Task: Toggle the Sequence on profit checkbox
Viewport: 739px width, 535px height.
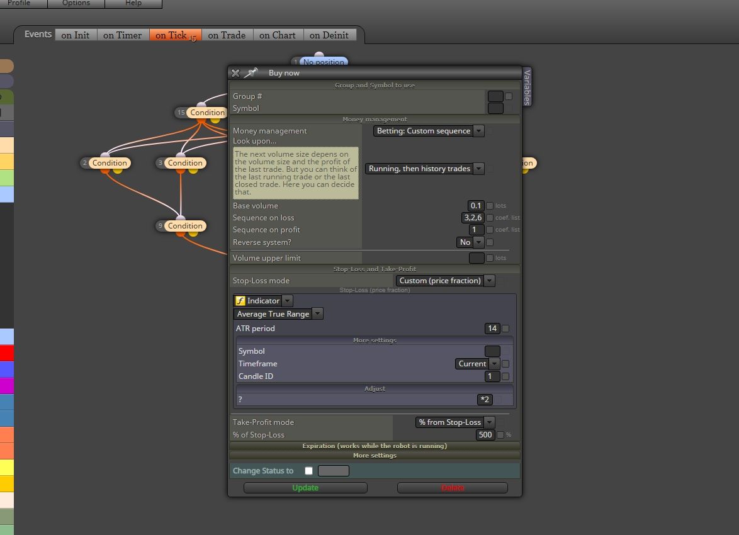Action: click(x=490, y=230)
